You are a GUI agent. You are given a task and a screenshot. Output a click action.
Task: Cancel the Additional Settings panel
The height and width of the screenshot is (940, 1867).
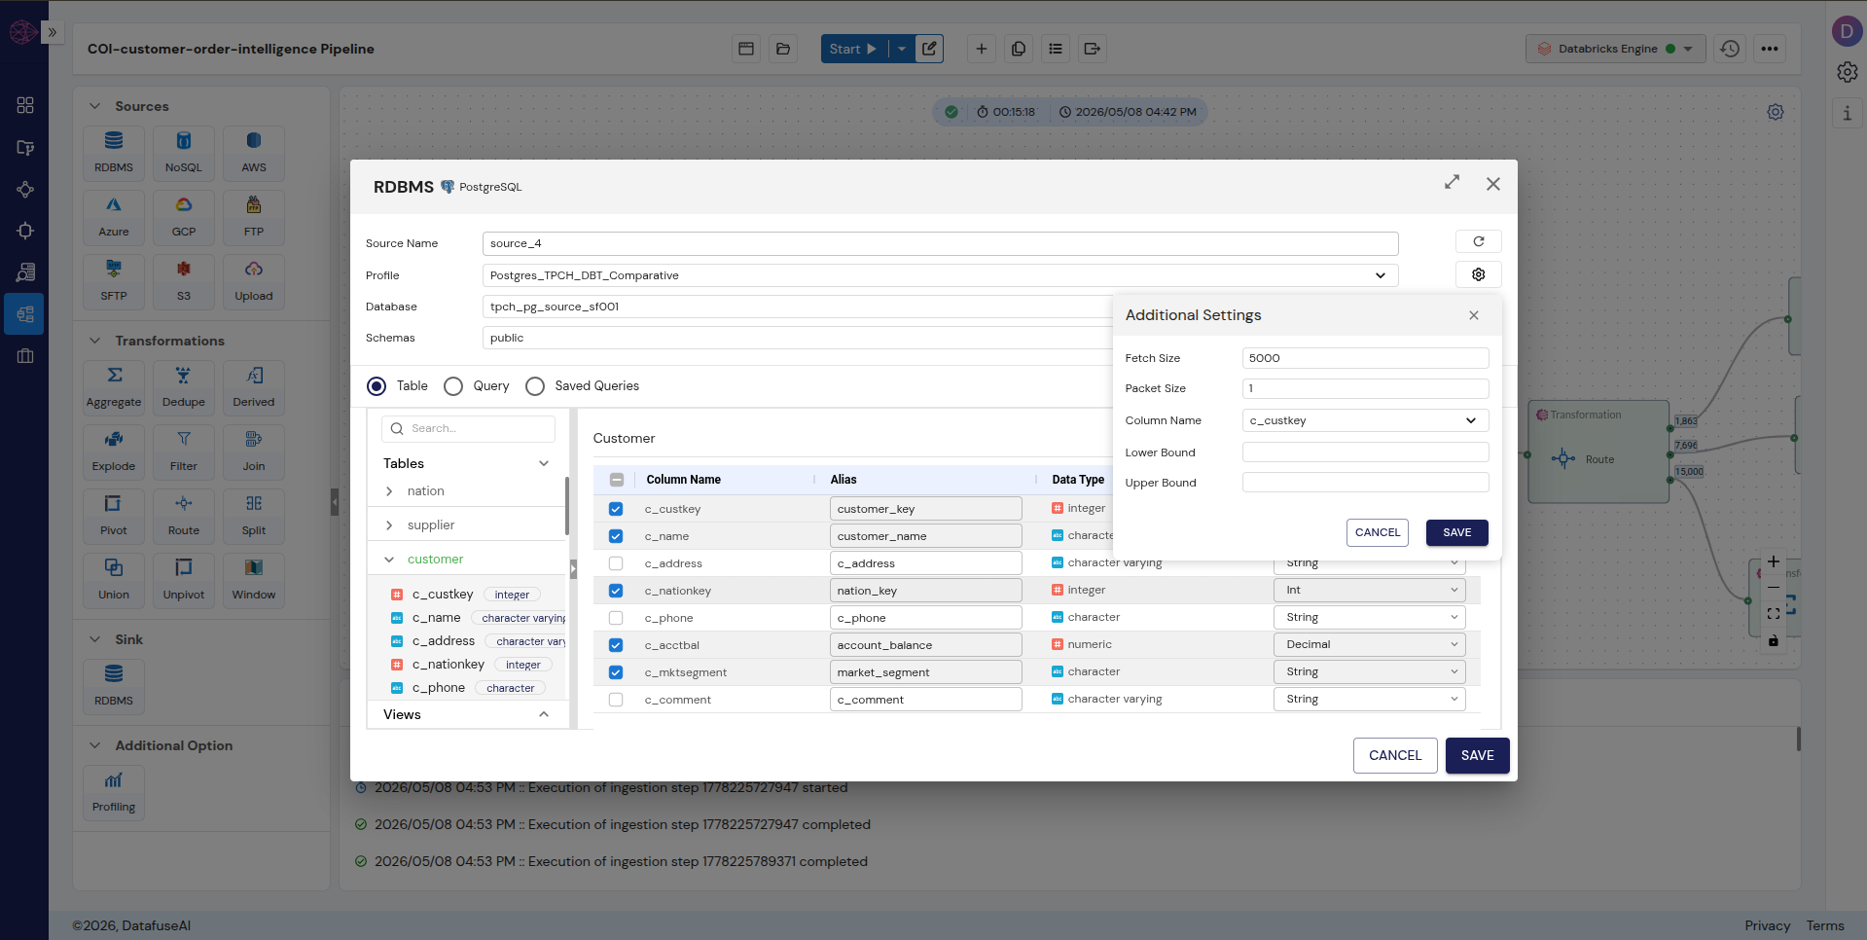click(x=1378, y=532)
